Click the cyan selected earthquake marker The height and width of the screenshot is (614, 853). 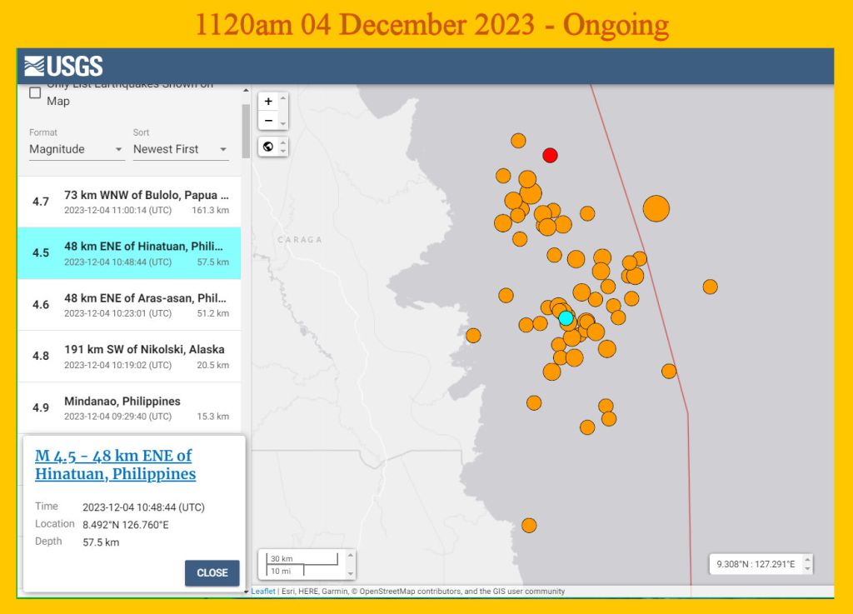tap(566, 318)
